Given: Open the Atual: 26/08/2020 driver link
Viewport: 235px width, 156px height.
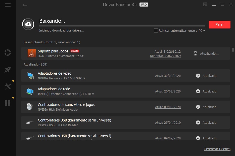Looking at the screenshot, I should 168,91.
